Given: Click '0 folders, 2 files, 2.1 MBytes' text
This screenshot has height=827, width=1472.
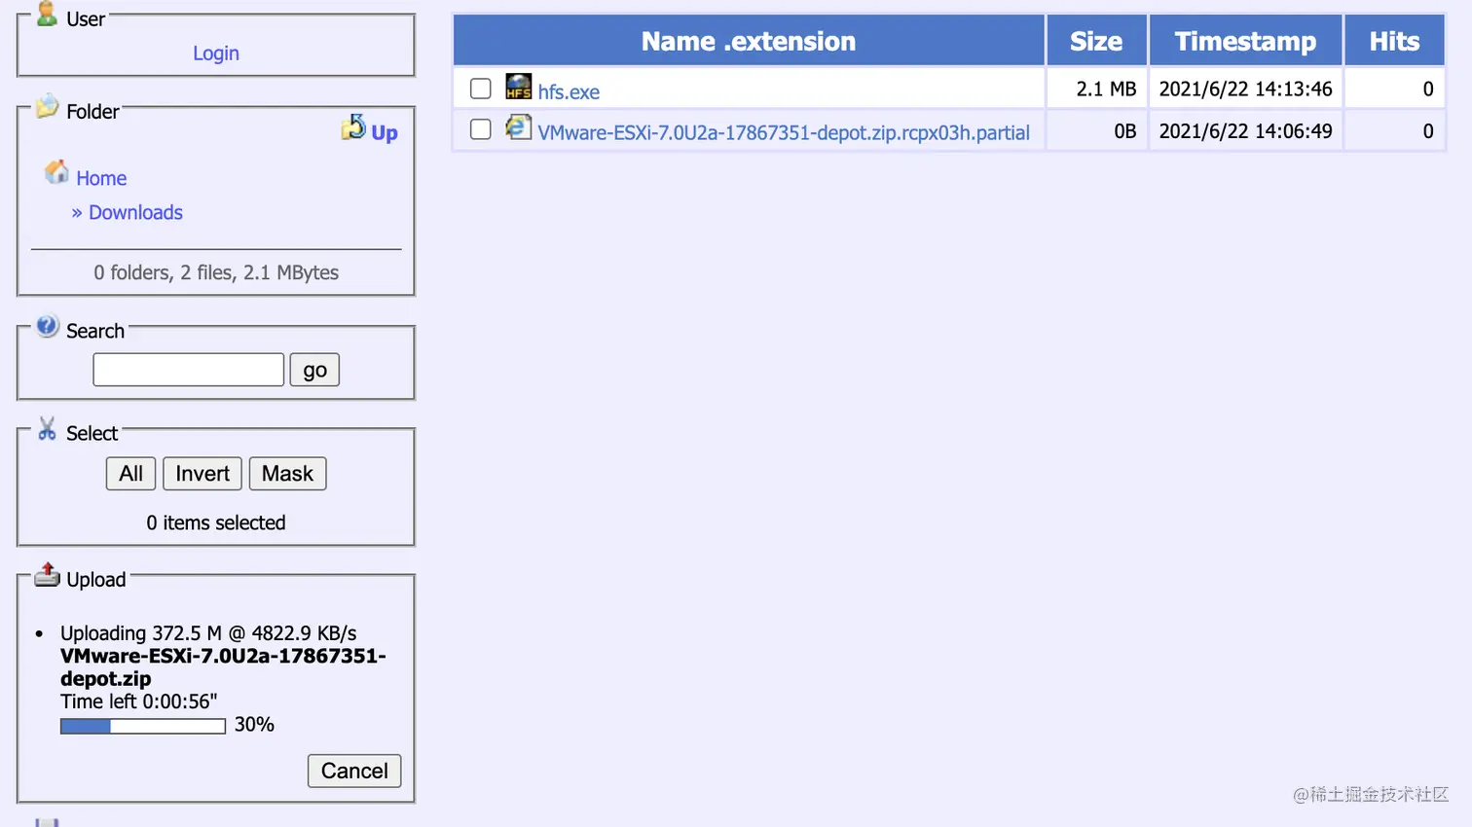Looking at the screenshot, I should click(216, 272).
